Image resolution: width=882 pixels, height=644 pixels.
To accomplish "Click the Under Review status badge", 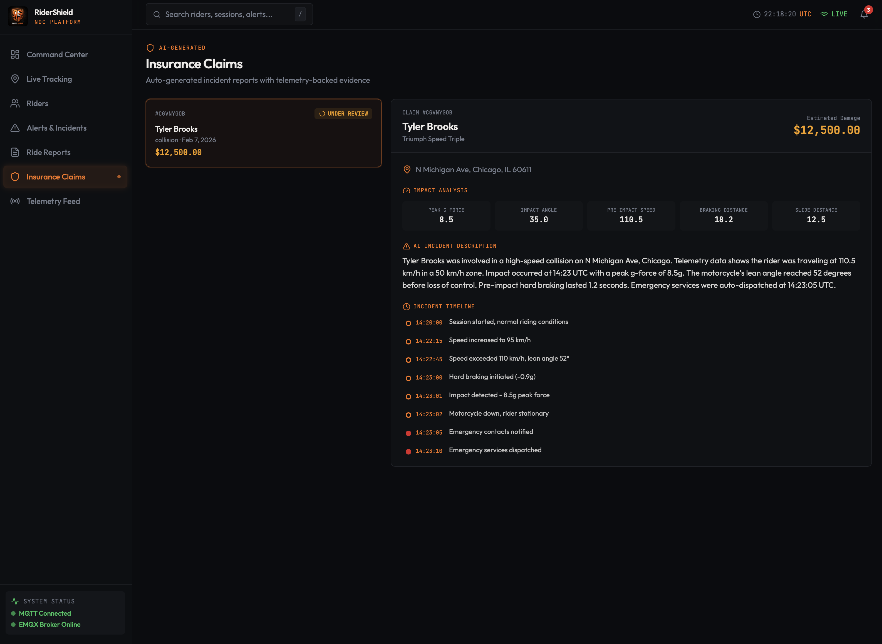I will tap(343, 113).
